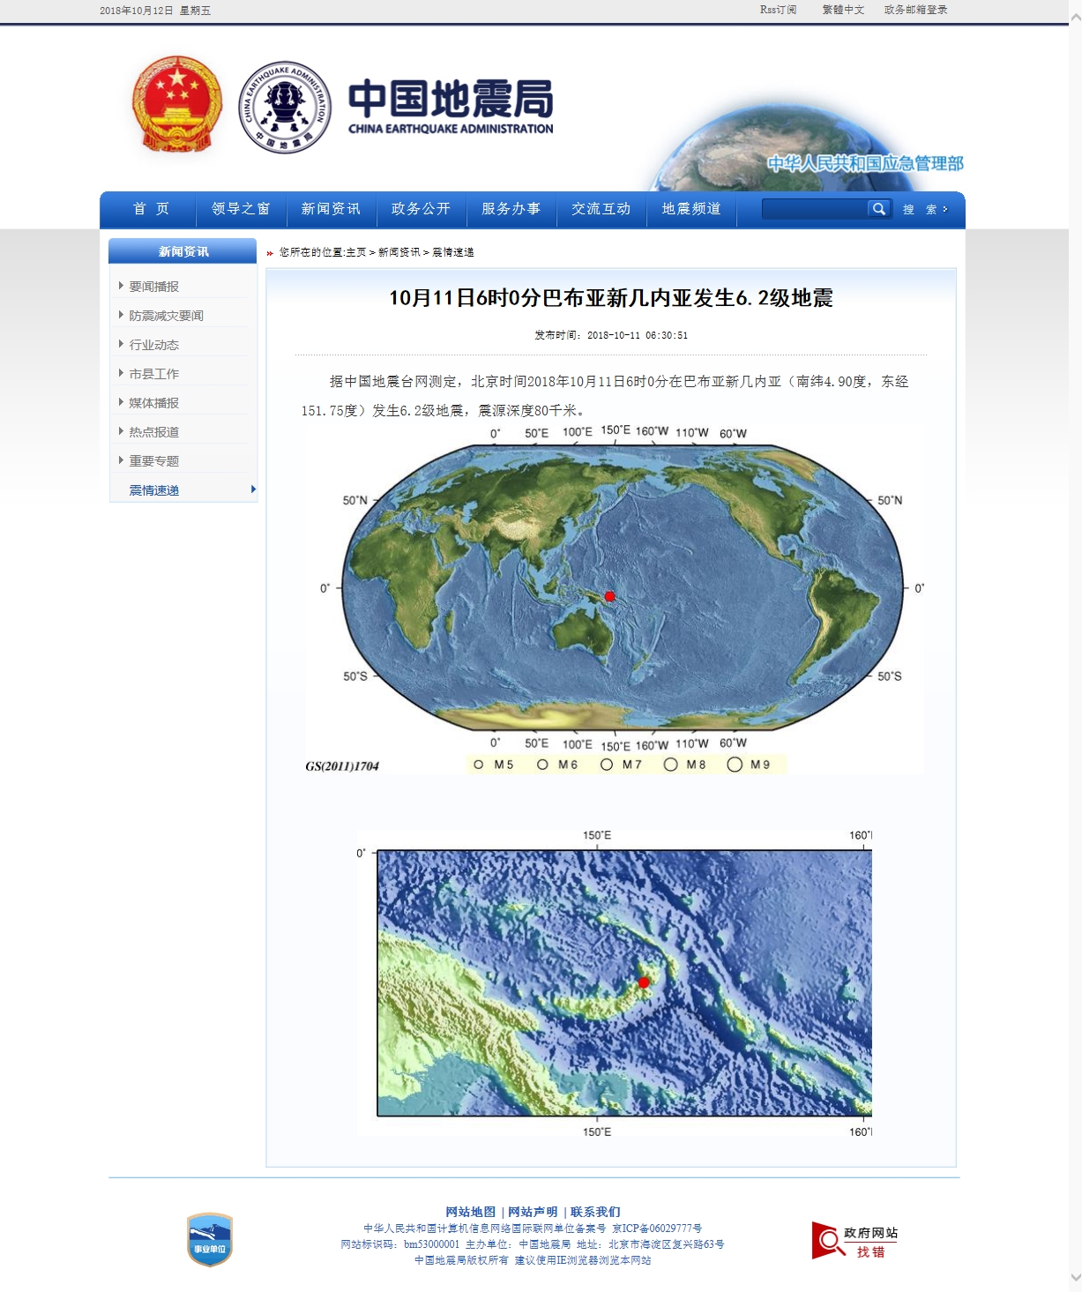This screenshot has width=1082, height=1292.
Task: Expand the 防震减灾要闻 sidebar item
Action: point(166,316)
